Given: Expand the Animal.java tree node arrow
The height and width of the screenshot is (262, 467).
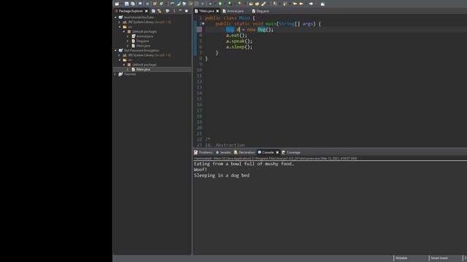Looking at the screenshot, I should point(128,36).
